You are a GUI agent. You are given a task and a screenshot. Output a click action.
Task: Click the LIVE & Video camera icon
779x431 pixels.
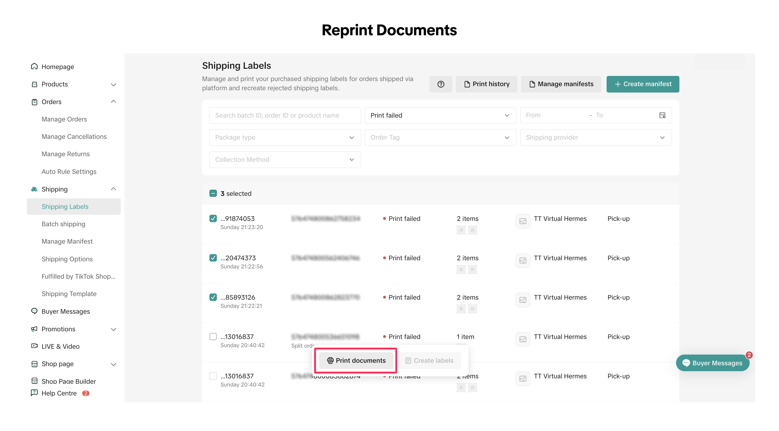click(x=34, y=346)
